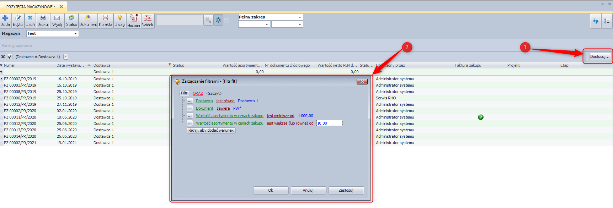Select the PRZYJĘCIA MAGAZYNOWE tab

pos(30,7)
